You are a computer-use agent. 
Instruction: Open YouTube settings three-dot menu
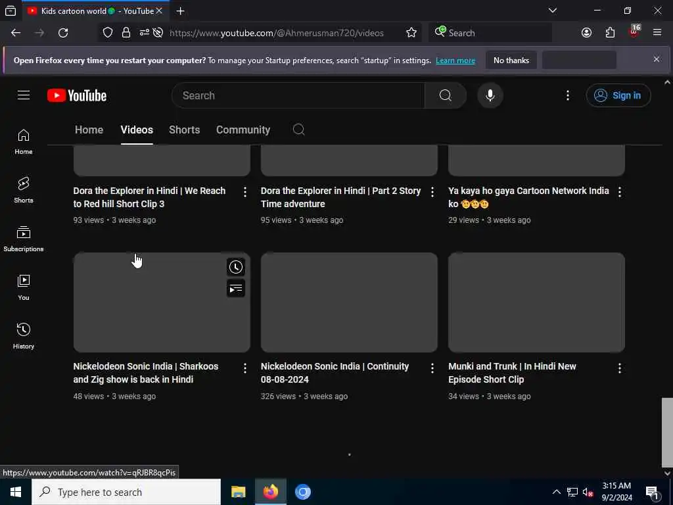point(567,95)
